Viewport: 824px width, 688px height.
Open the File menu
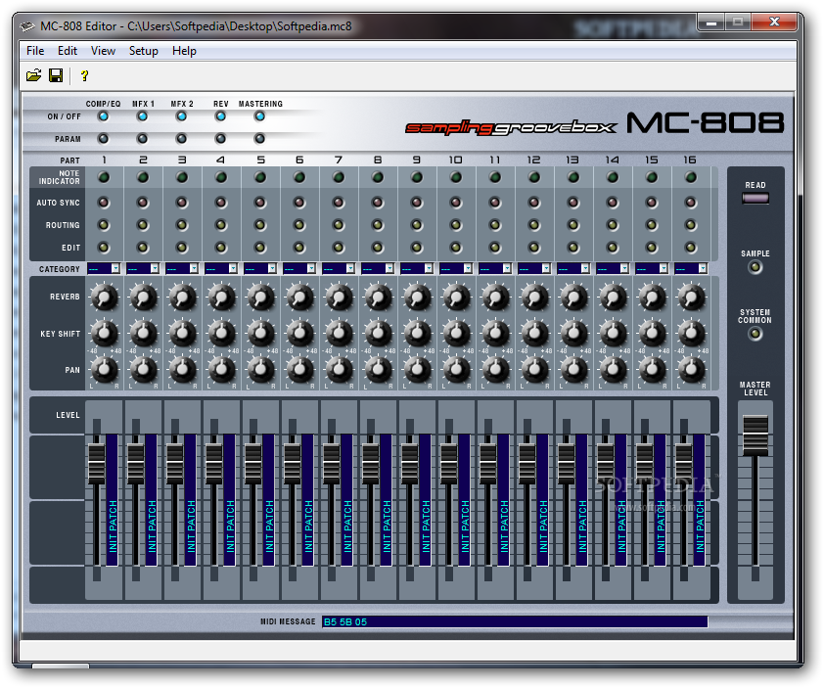point(35,51)
